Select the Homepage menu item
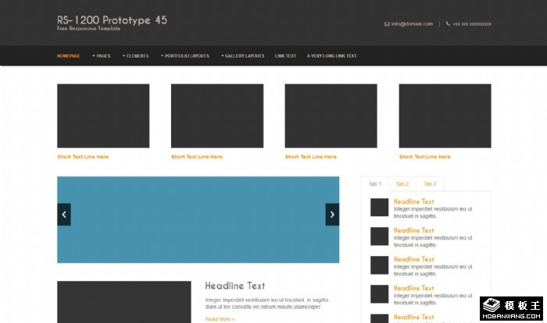 click(69, 56)
